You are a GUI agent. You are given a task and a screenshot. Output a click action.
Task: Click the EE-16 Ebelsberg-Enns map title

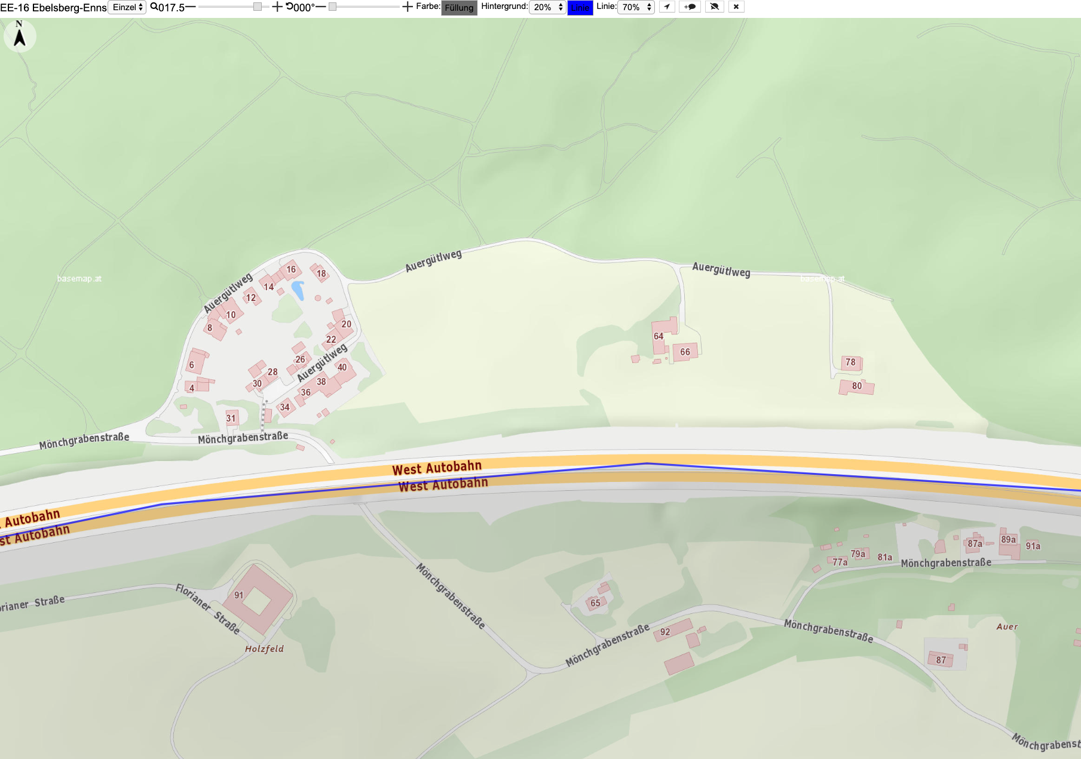pyautogui.click(x=53, y=8)
